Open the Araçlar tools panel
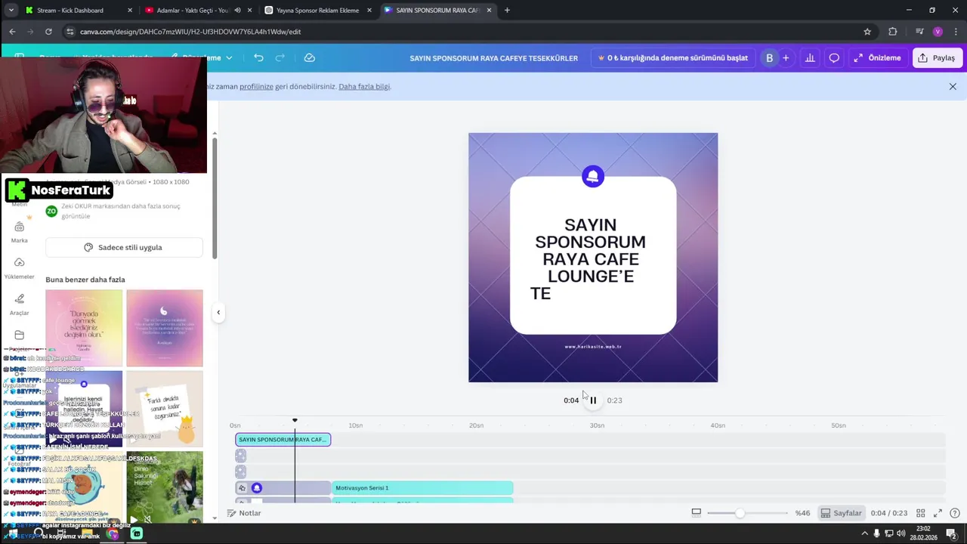967x544 pixels. (x=19, y=304)
